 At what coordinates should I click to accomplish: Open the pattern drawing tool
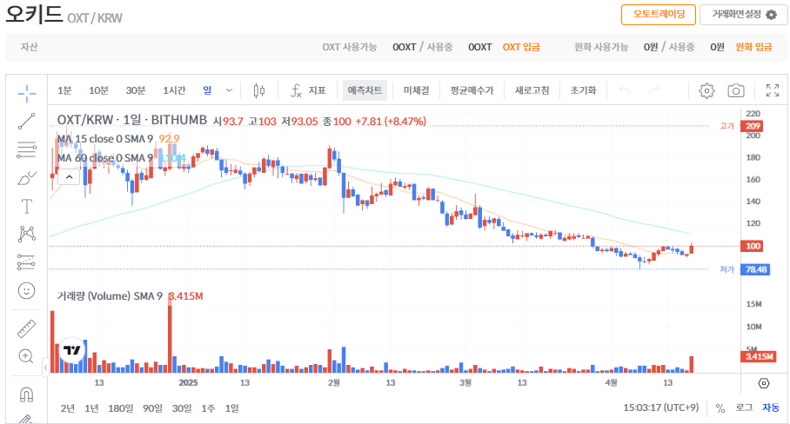tap(27, 234)
